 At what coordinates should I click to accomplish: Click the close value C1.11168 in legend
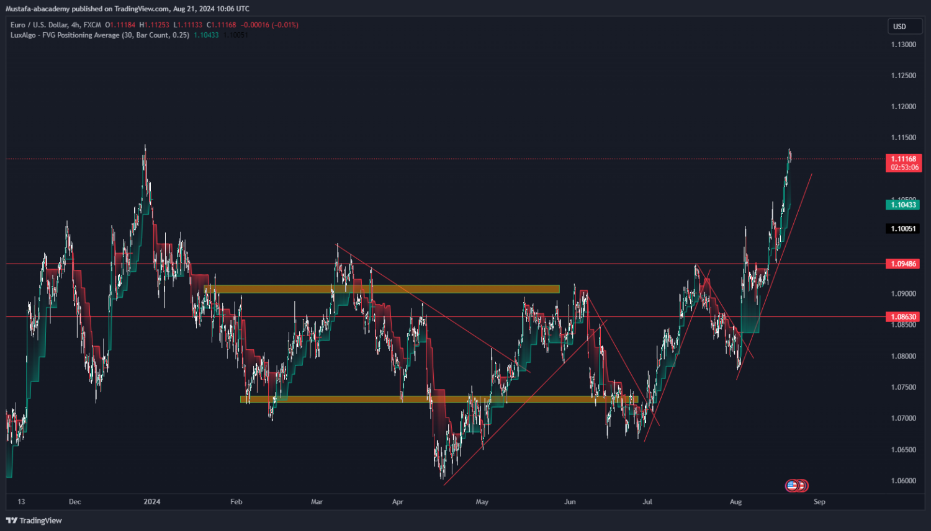(x=222, y=25)
